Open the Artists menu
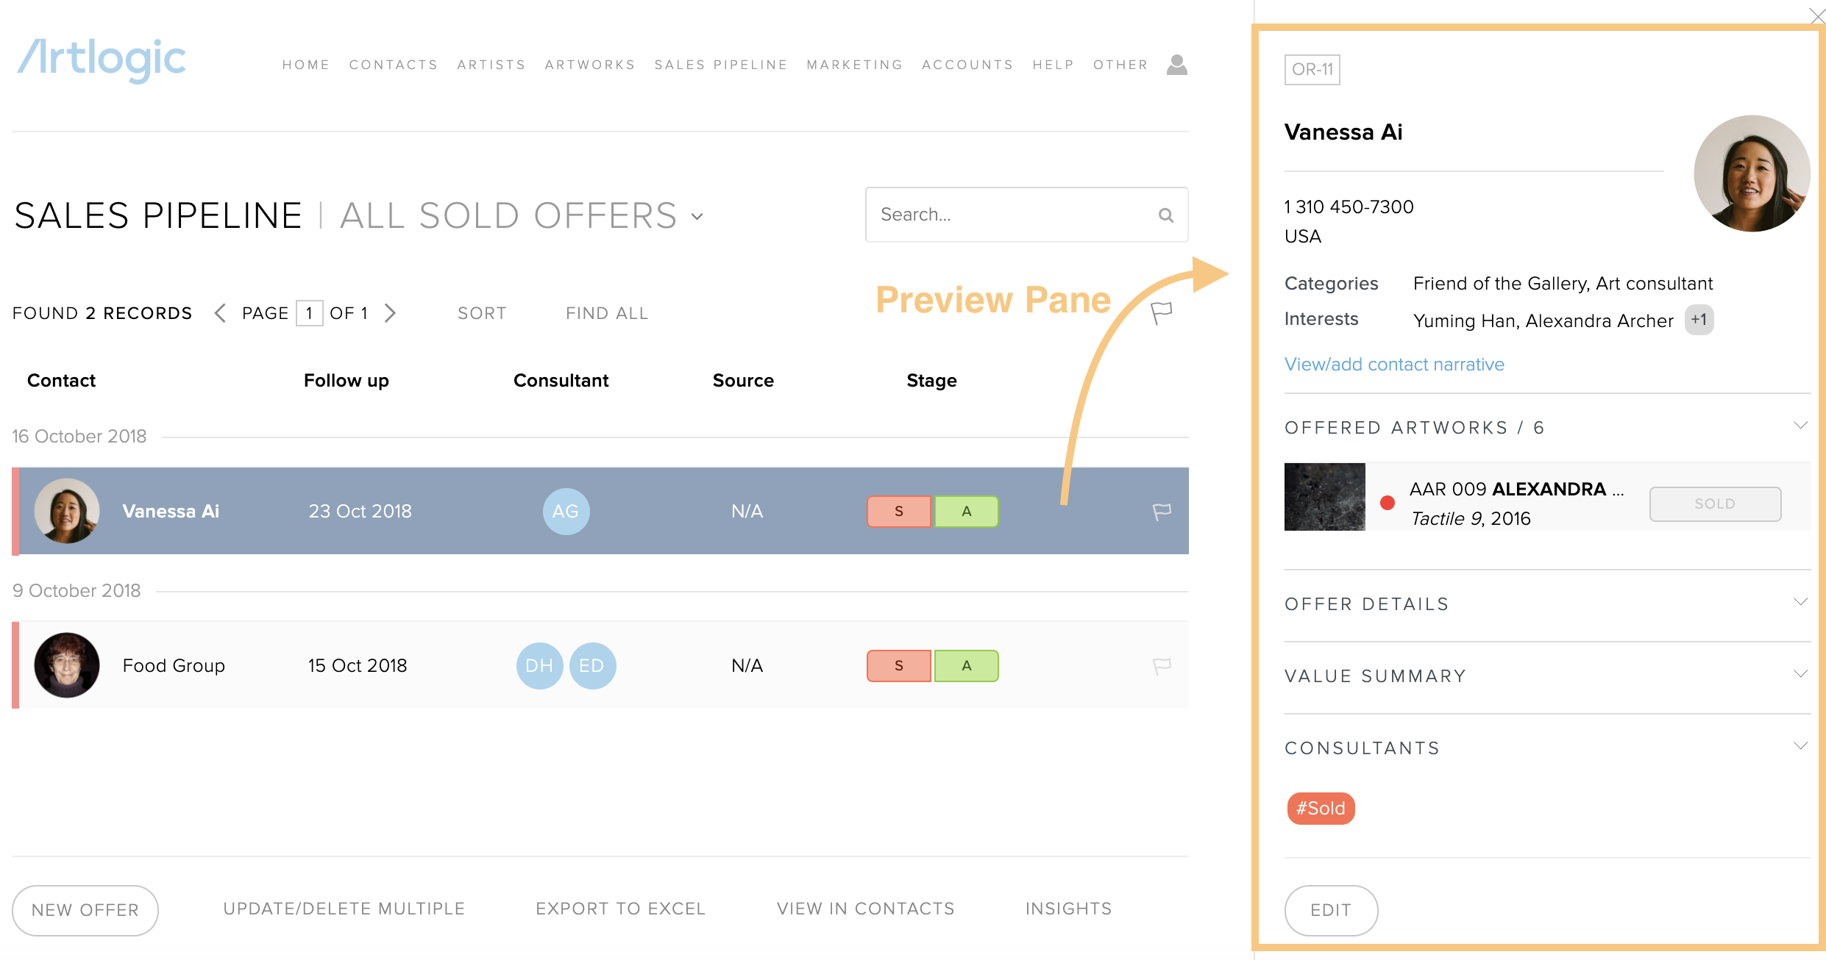The width and height of the screenshot is (1826, 960). [x=491, y=65]
